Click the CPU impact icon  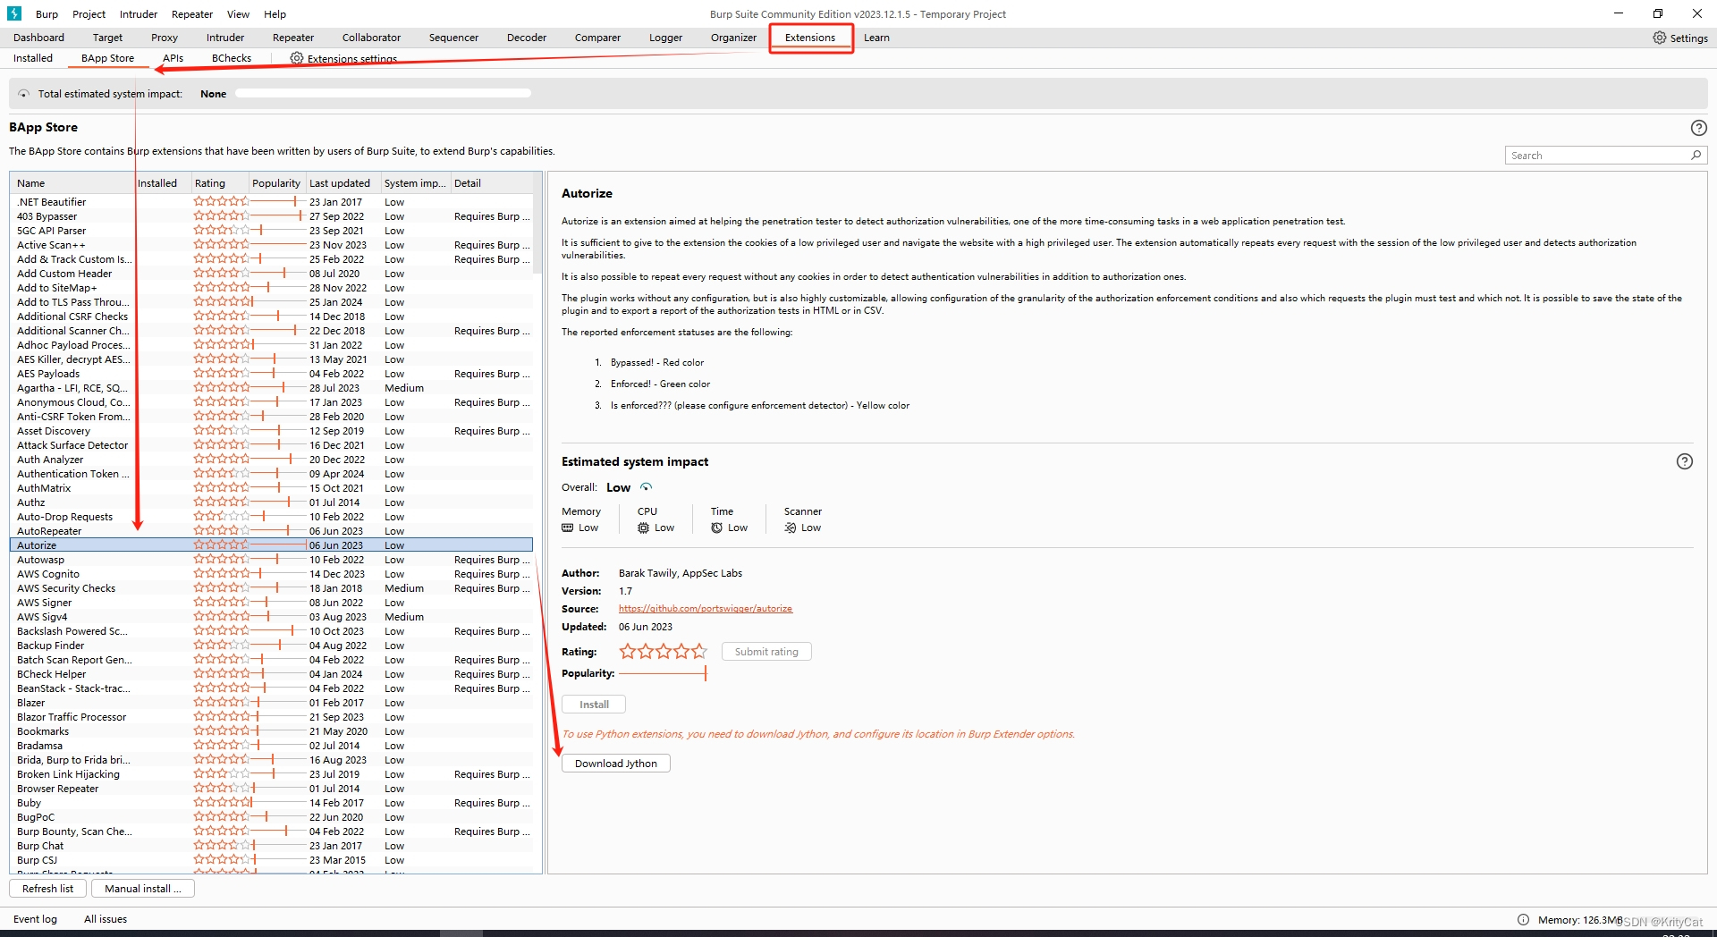point(643,528)
